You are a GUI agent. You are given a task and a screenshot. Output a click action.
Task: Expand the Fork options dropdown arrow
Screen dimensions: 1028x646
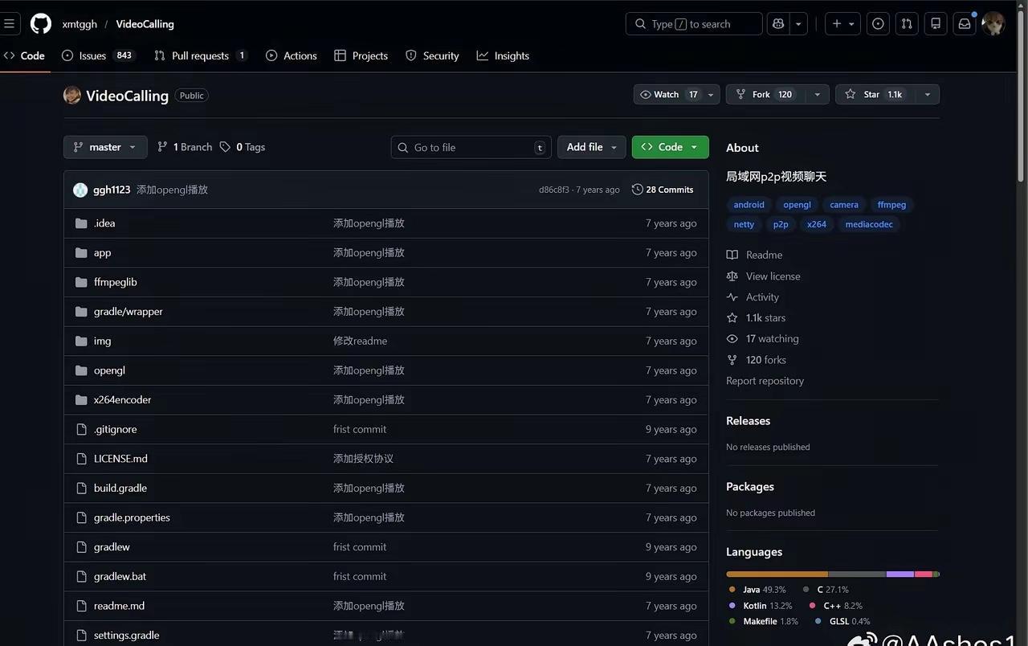tap(818, 94)
